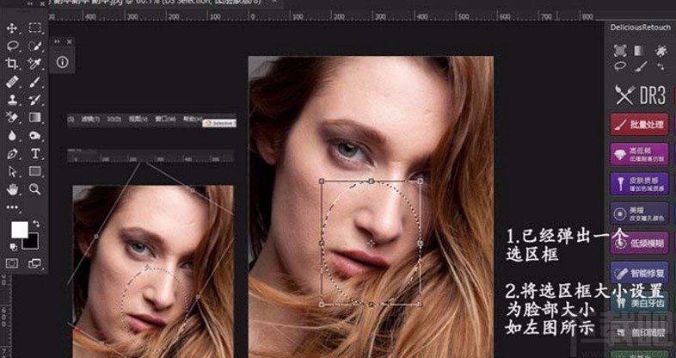Click the horizontal ruler above the canvas

pyautogui.click(x=325, y=16)
